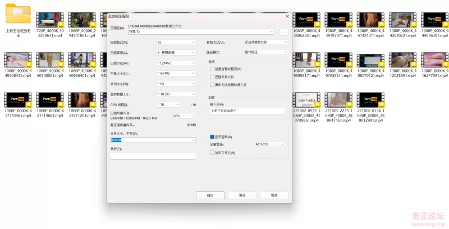Open the 80% memory usage dropdown
The image size is (449, 229).
(185, 116)
